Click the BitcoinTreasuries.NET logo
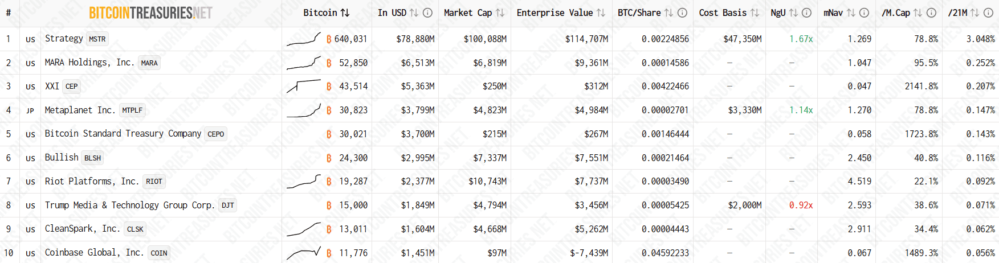Screen dimensions: 999x263 [150, 13]
